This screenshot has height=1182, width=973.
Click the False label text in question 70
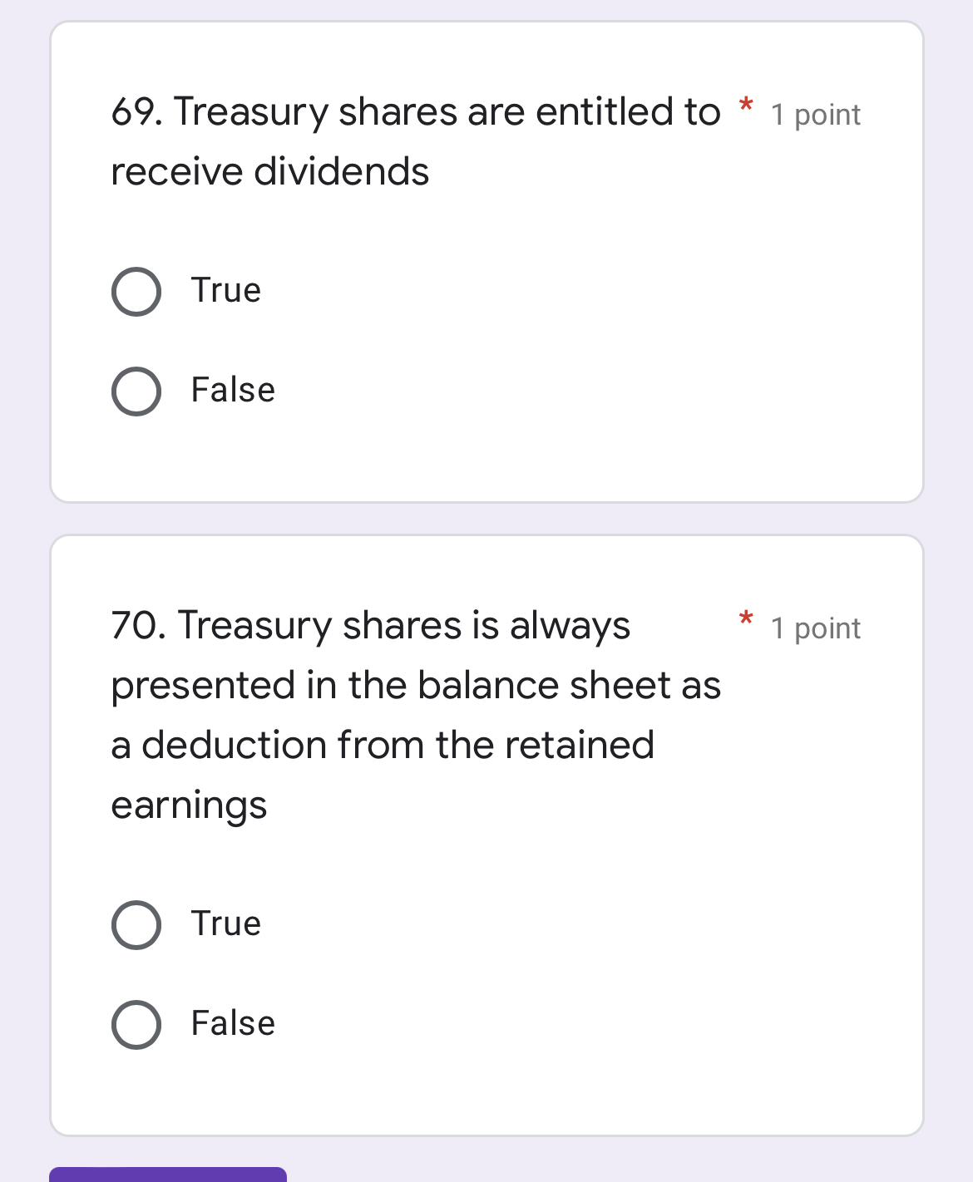[232, 1024]
